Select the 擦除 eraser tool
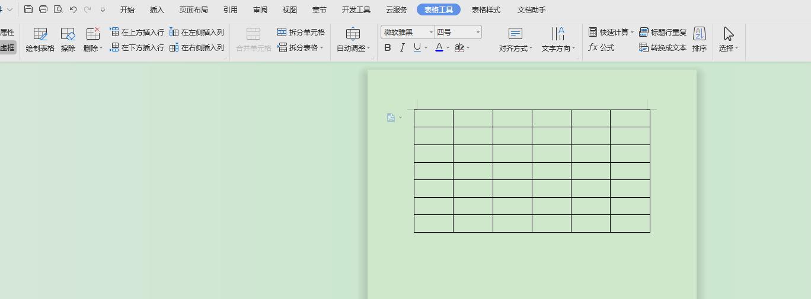The image size is (811, 299). pyautogui.click(x=68, y=40)
